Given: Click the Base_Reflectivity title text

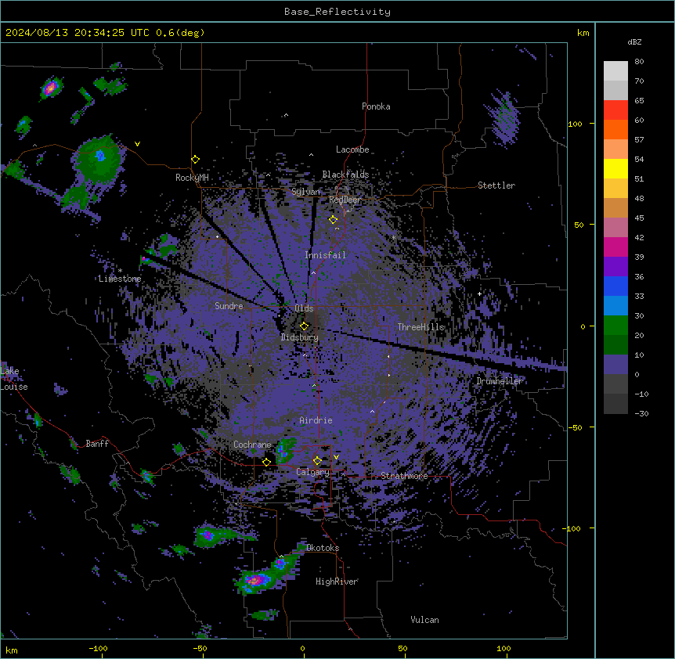Looking at the screenshot, I should (x=337, y=12).
